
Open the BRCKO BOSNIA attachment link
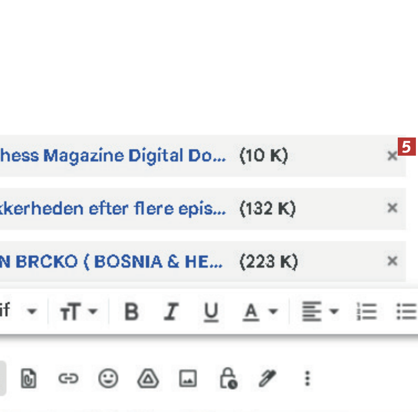[111, 262]
